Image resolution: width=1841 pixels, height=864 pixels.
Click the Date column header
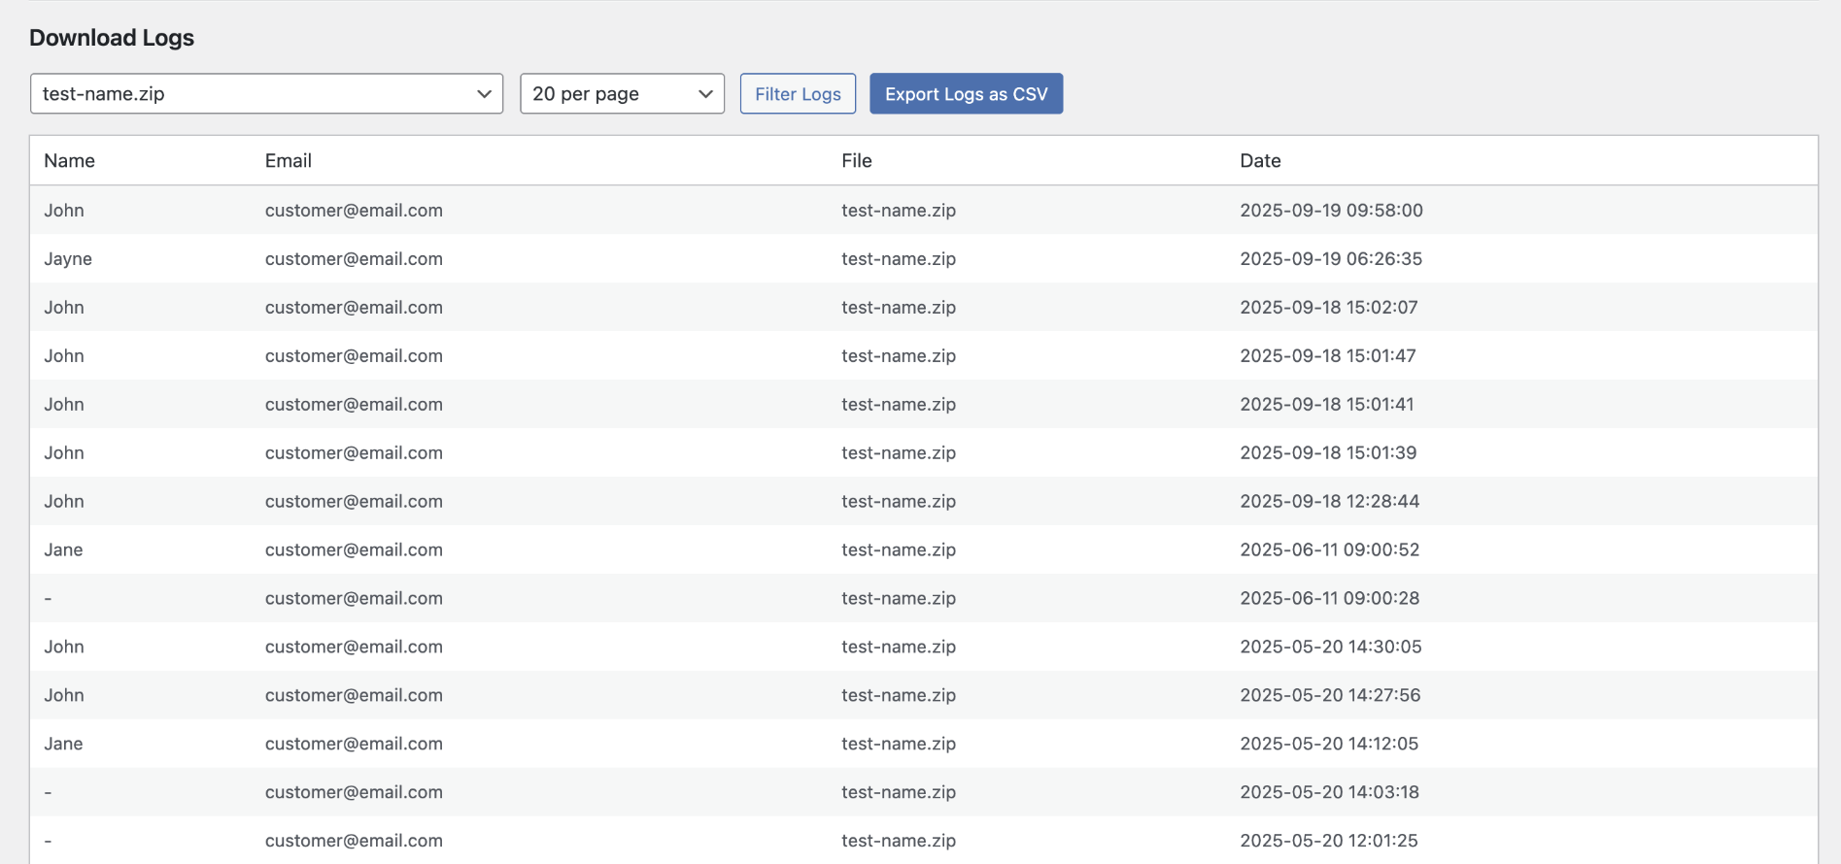1260,161
